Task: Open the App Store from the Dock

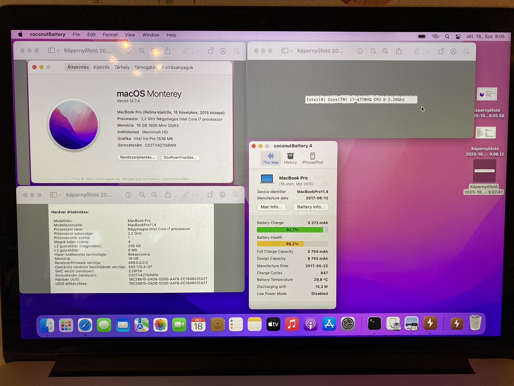Action: point(329,324)
